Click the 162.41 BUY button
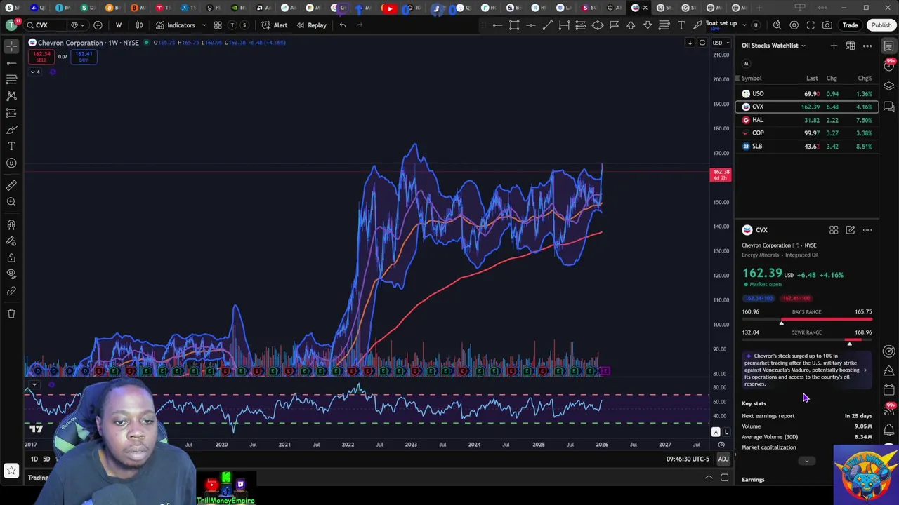899x505 pixels. (x=84, y=57)
